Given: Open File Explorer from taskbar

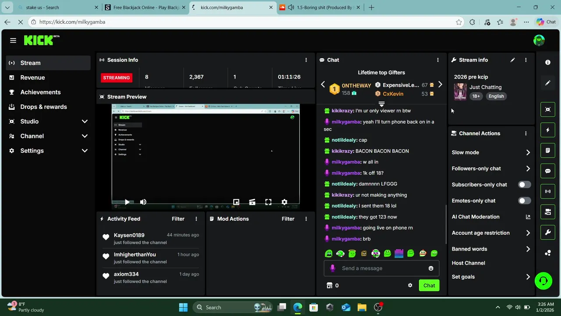Looking at the screenshot, I should click(362, 307).
